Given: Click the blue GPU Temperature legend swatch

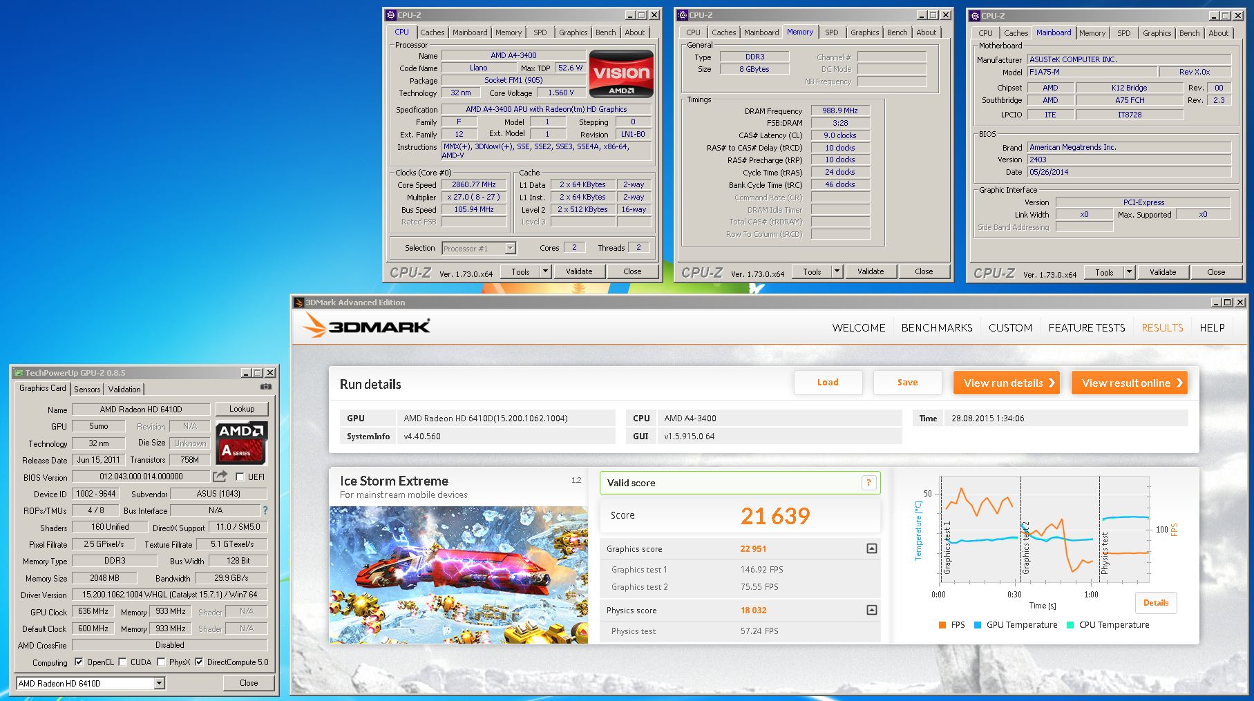Looking at the screenshot, I should 978,625.
